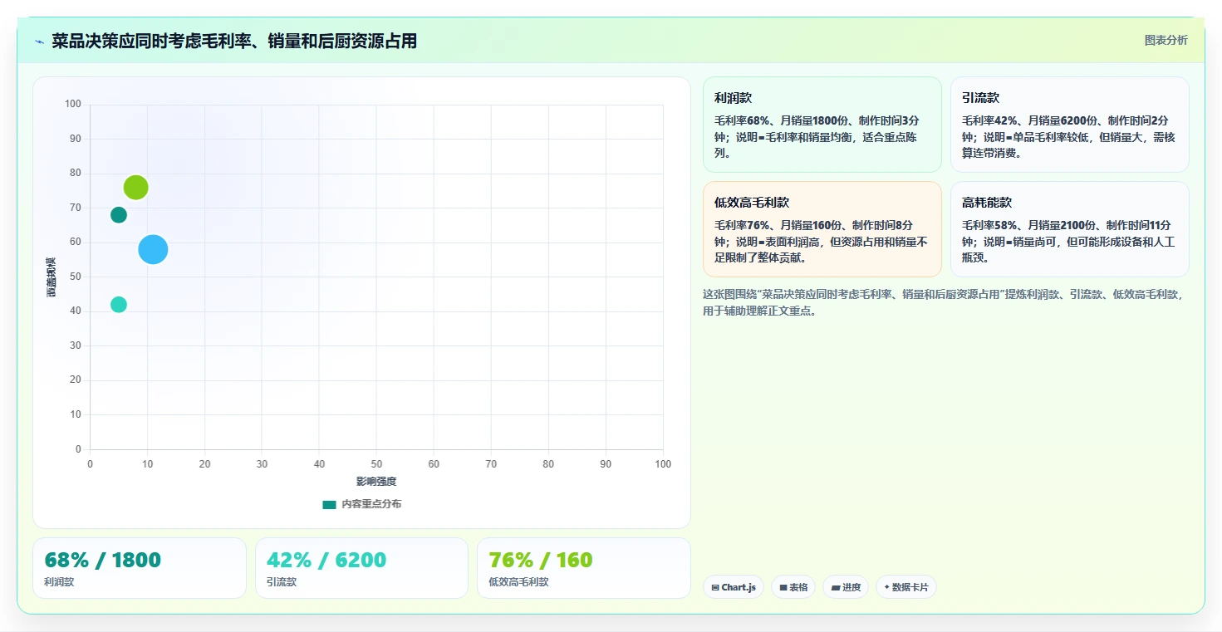Screen dimensions: 1222x632
Task: Click the 76% / 160 stat card
Action: 584,568
